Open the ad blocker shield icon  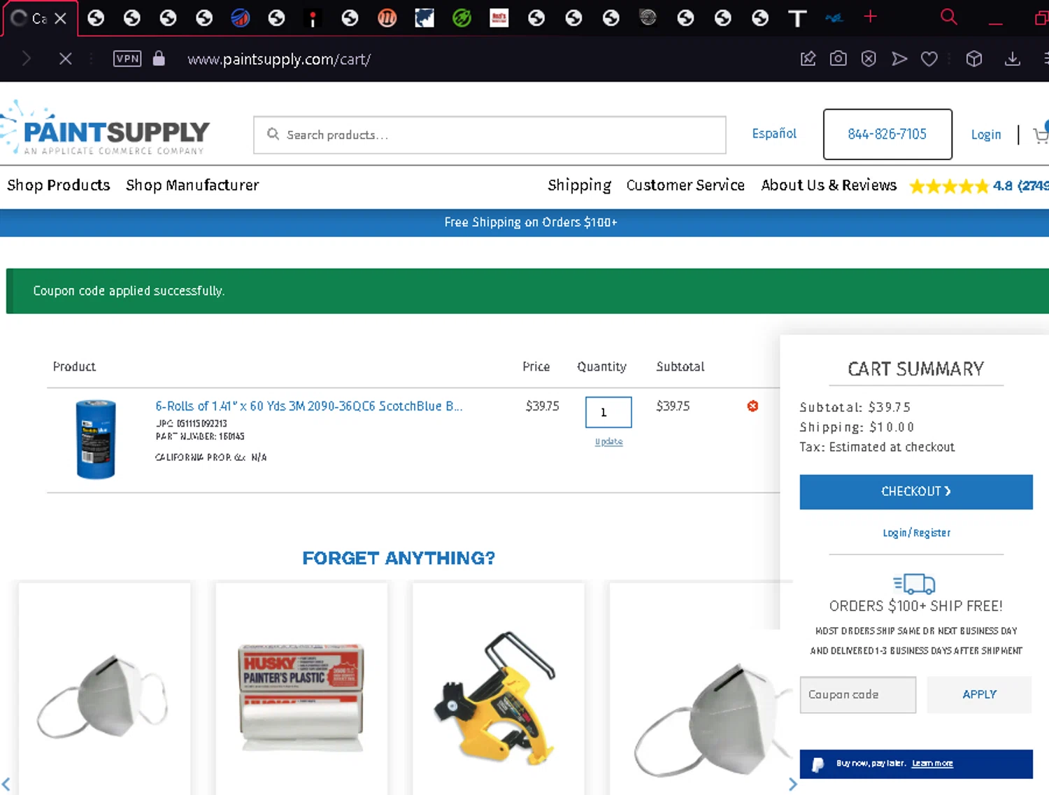point(869,59)
